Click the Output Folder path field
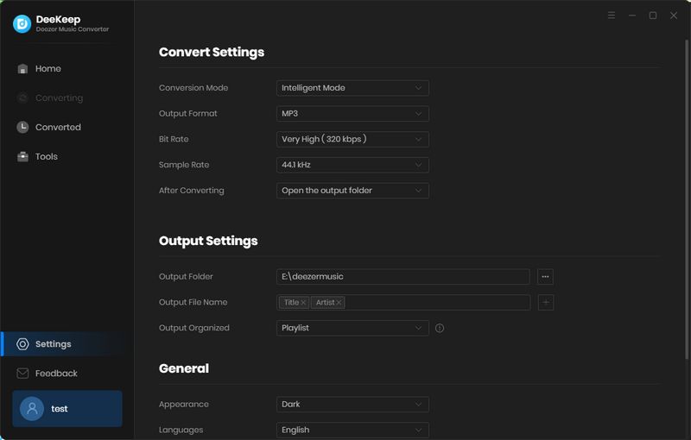 (x=403, y=277)
